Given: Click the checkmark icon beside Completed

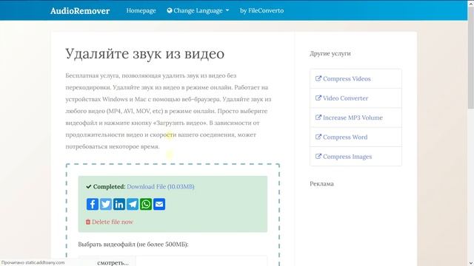Looking at the screenshot, I should tap(89, 187).
